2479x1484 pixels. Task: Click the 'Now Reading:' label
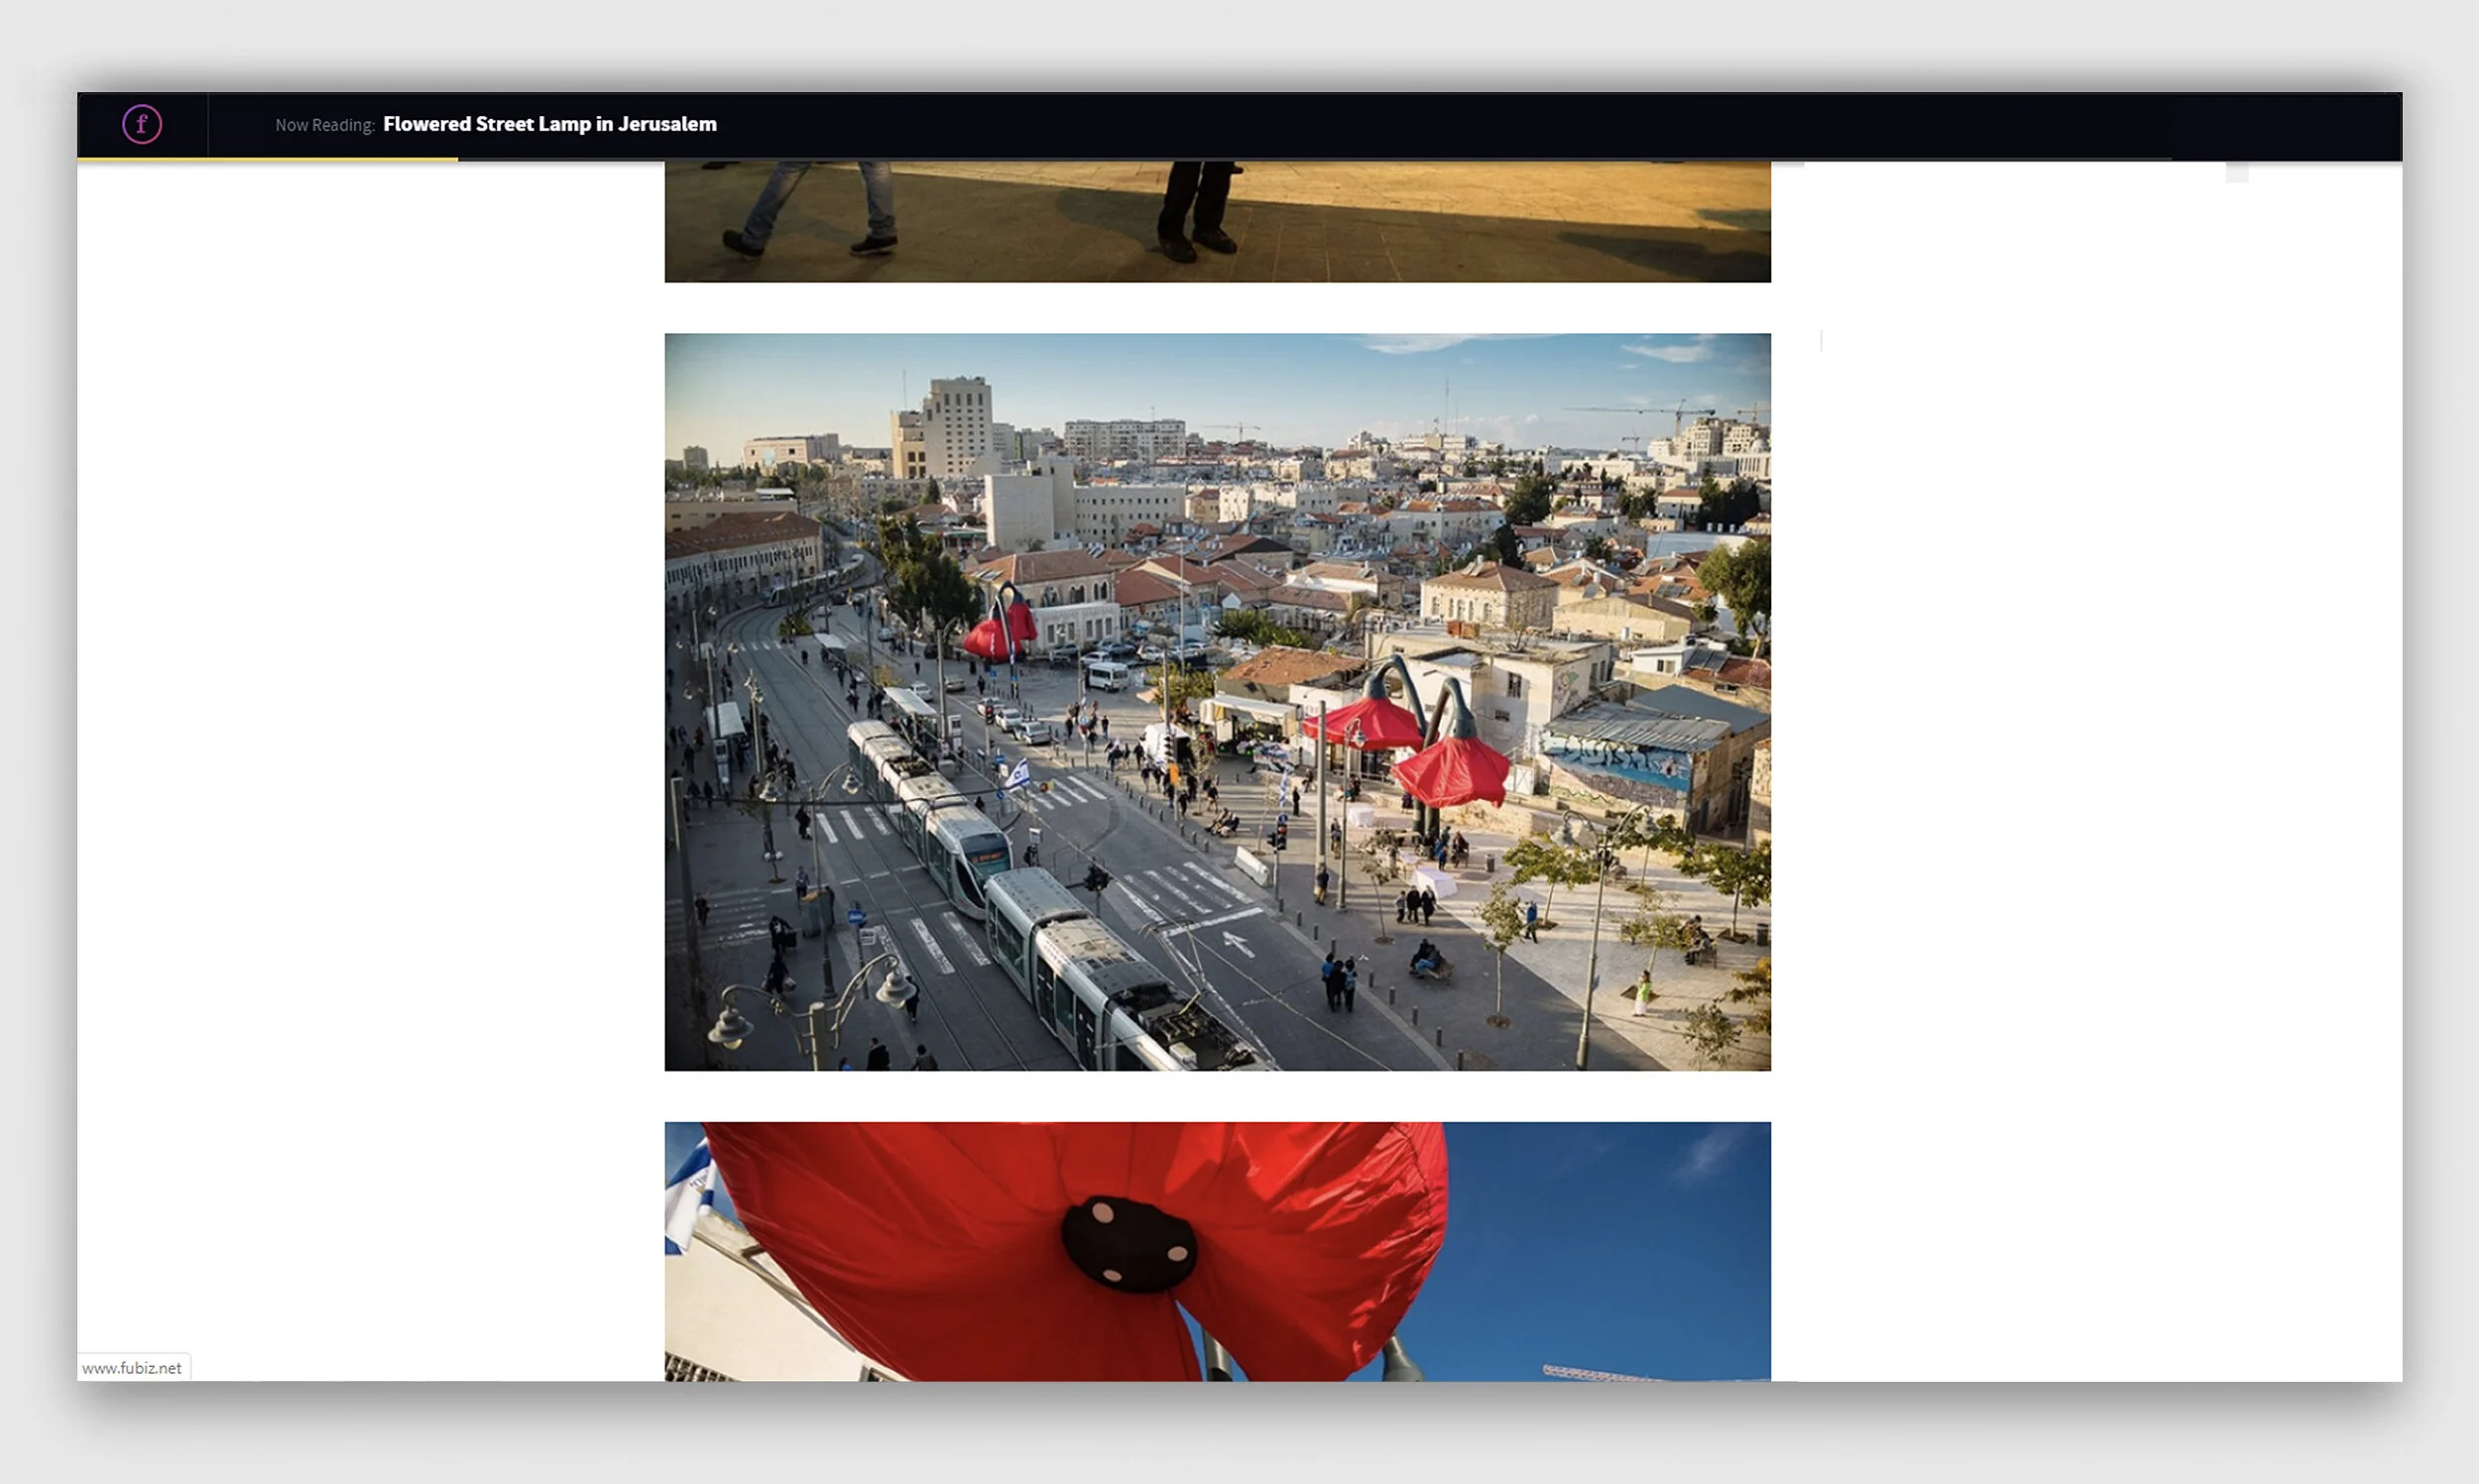pos(324,125)
